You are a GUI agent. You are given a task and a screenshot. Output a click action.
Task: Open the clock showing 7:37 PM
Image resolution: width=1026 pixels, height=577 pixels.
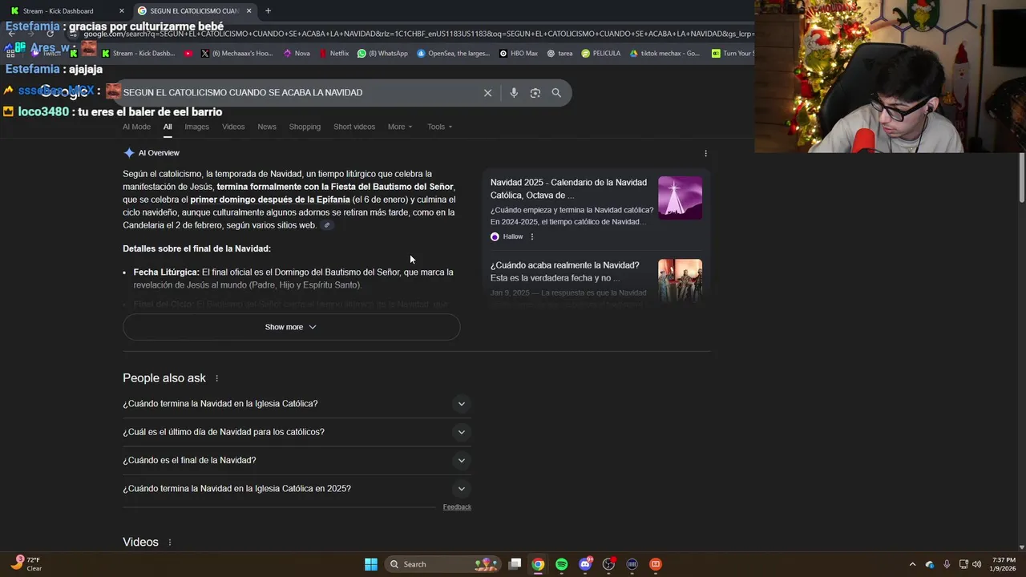1004,564
